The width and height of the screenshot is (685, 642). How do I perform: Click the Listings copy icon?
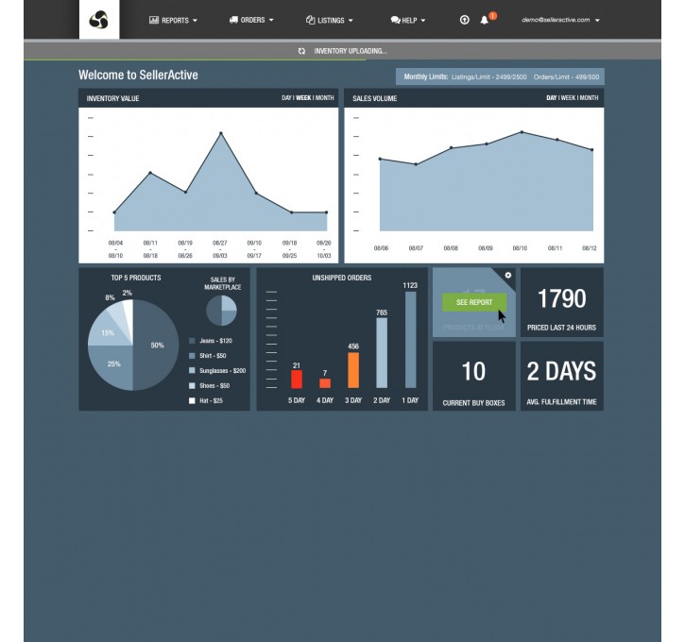(x=311, y=20)
